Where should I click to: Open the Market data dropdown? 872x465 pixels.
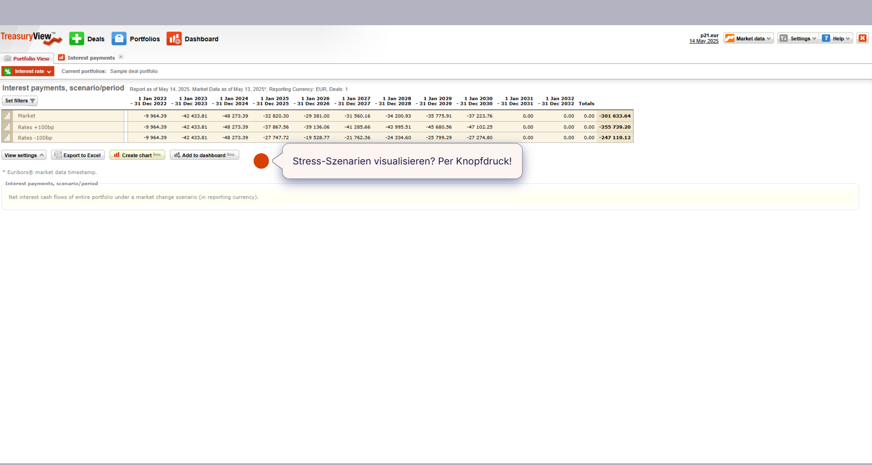748,38
